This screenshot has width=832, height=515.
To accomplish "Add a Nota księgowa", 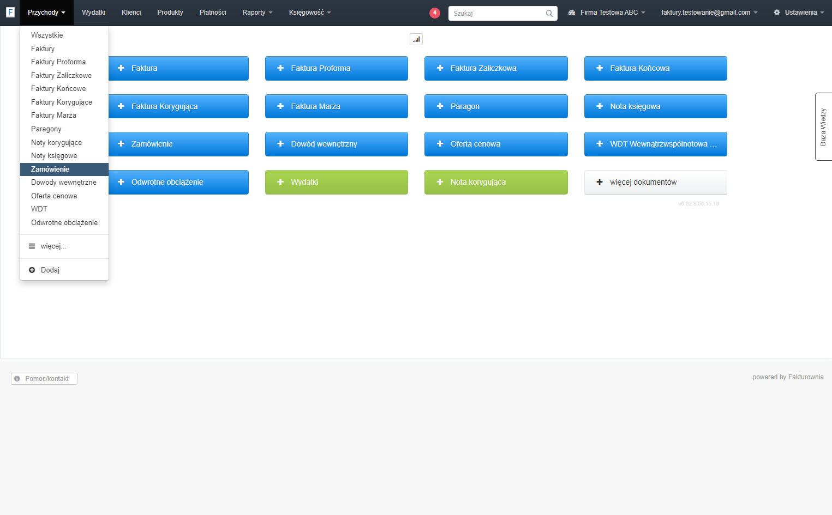I will click(656, 106).
